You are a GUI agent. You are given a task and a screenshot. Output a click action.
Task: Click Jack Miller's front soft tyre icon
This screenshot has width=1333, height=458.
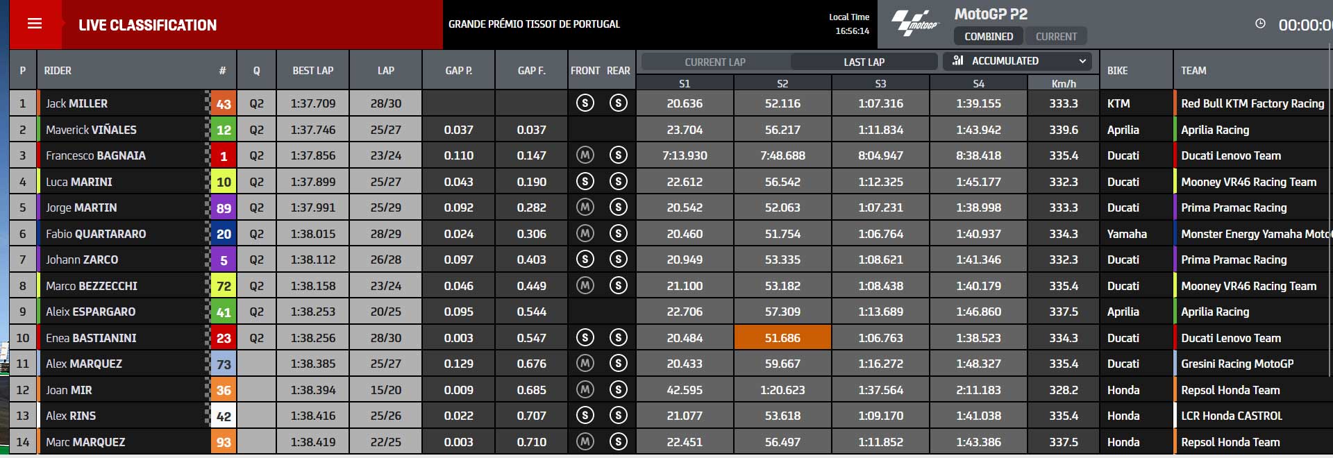(x=585, y=103)
